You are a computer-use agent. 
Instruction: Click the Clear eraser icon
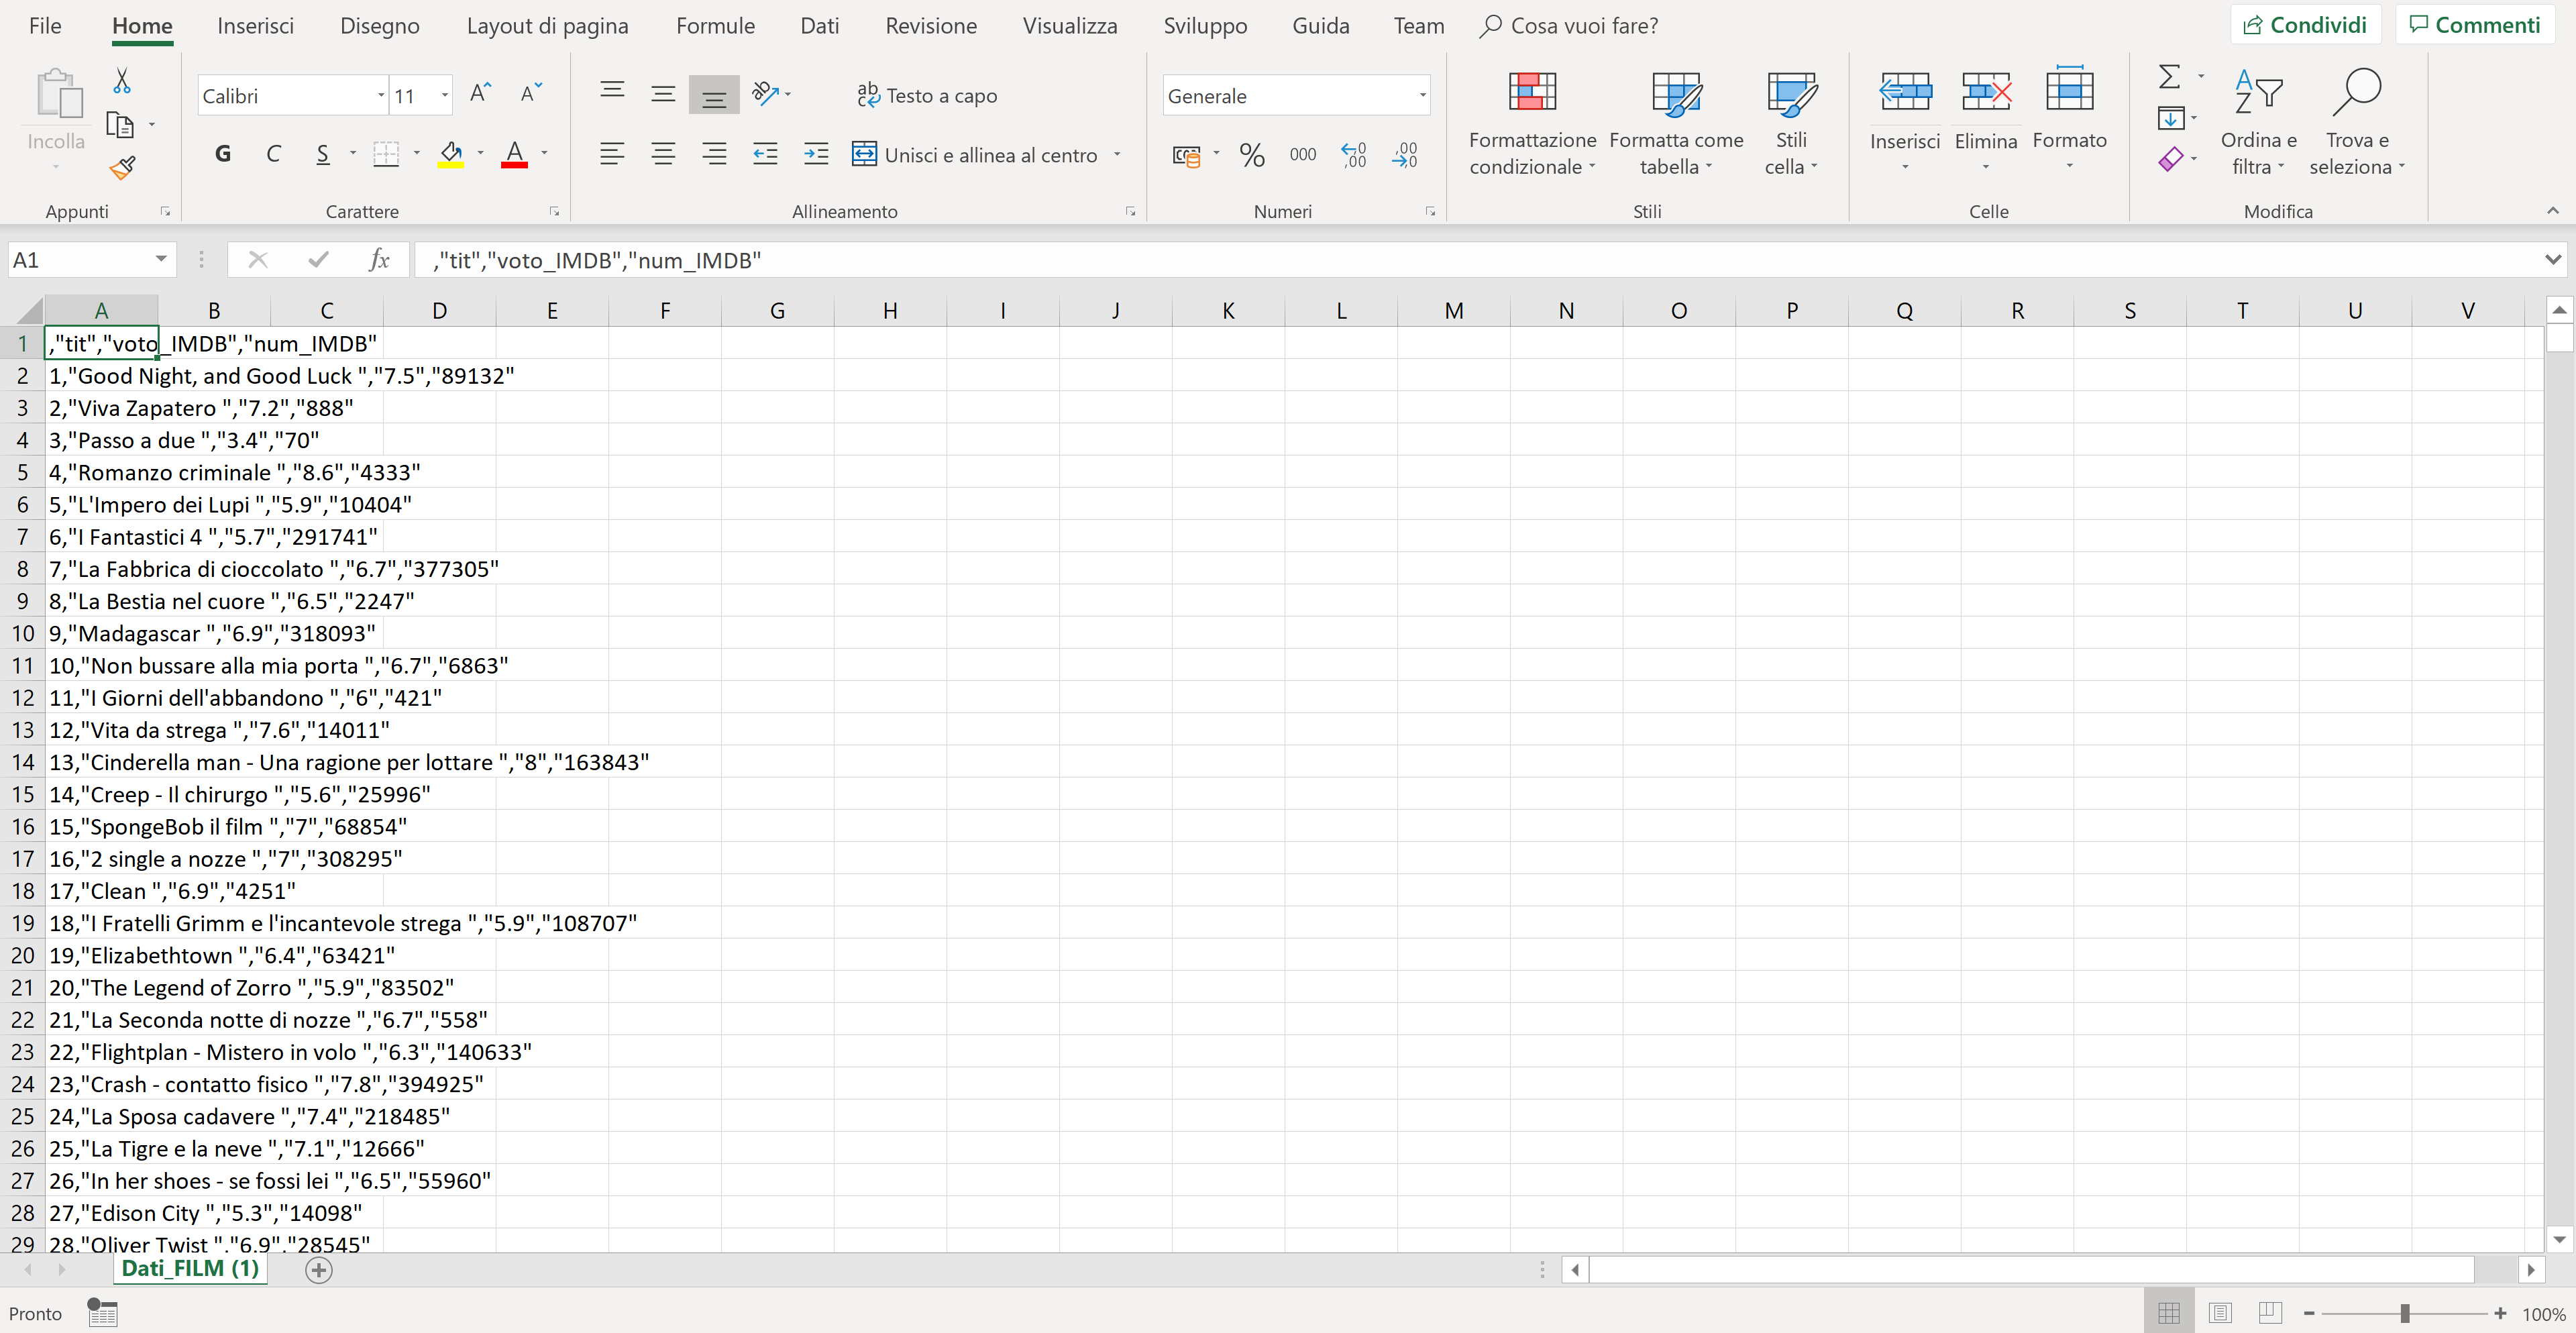pyautogui.click(x=2171, y=159)
